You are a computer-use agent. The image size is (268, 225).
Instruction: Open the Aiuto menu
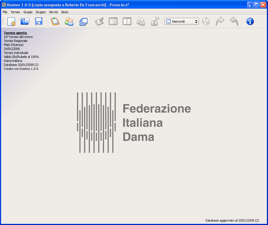65,12
